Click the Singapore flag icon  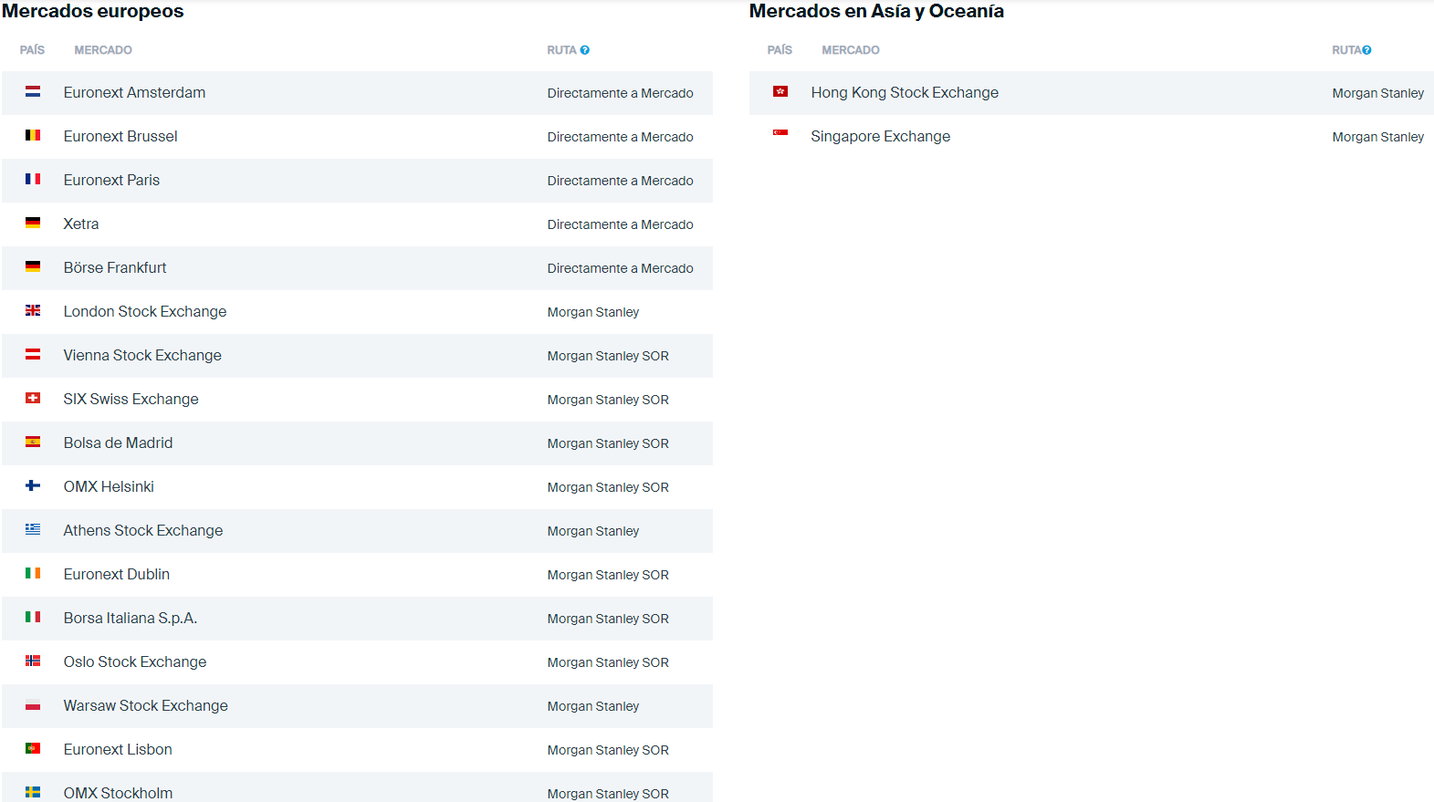point(780,133)
